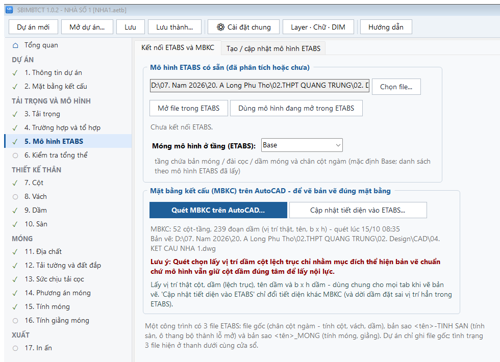Switch to Tạo / cập nhật mô hình ETABS tab
500x362 pixels.
273,48
